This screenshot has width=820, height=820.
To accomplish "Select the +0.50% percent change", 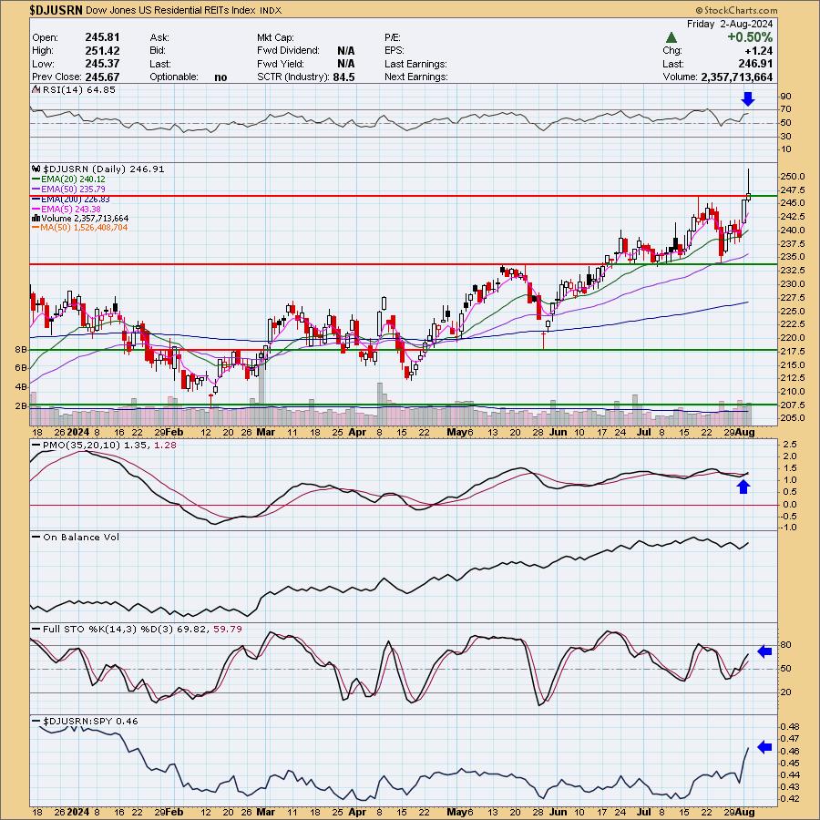I will [750, 37].
